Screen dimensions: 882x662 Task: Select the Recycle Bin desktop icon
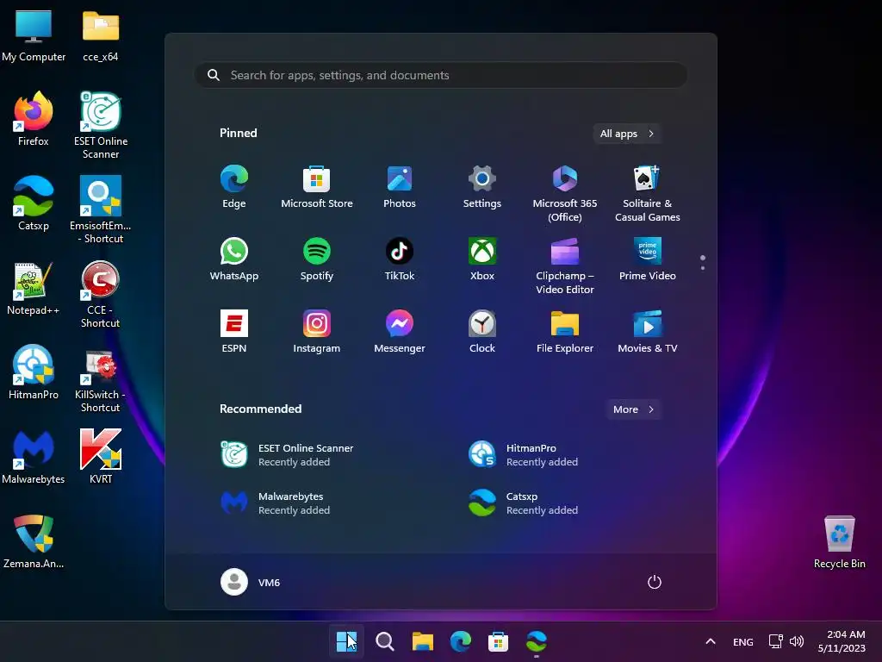point(839,541)
